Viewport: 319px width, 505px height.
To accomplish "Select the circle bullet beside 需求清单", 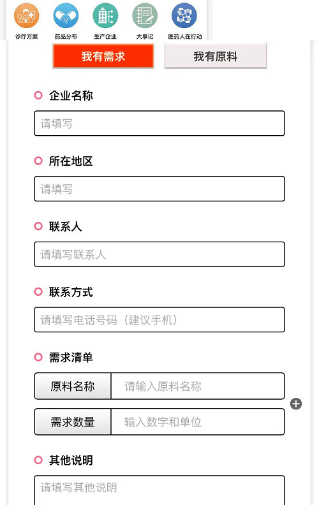I will tap(38, 357).
